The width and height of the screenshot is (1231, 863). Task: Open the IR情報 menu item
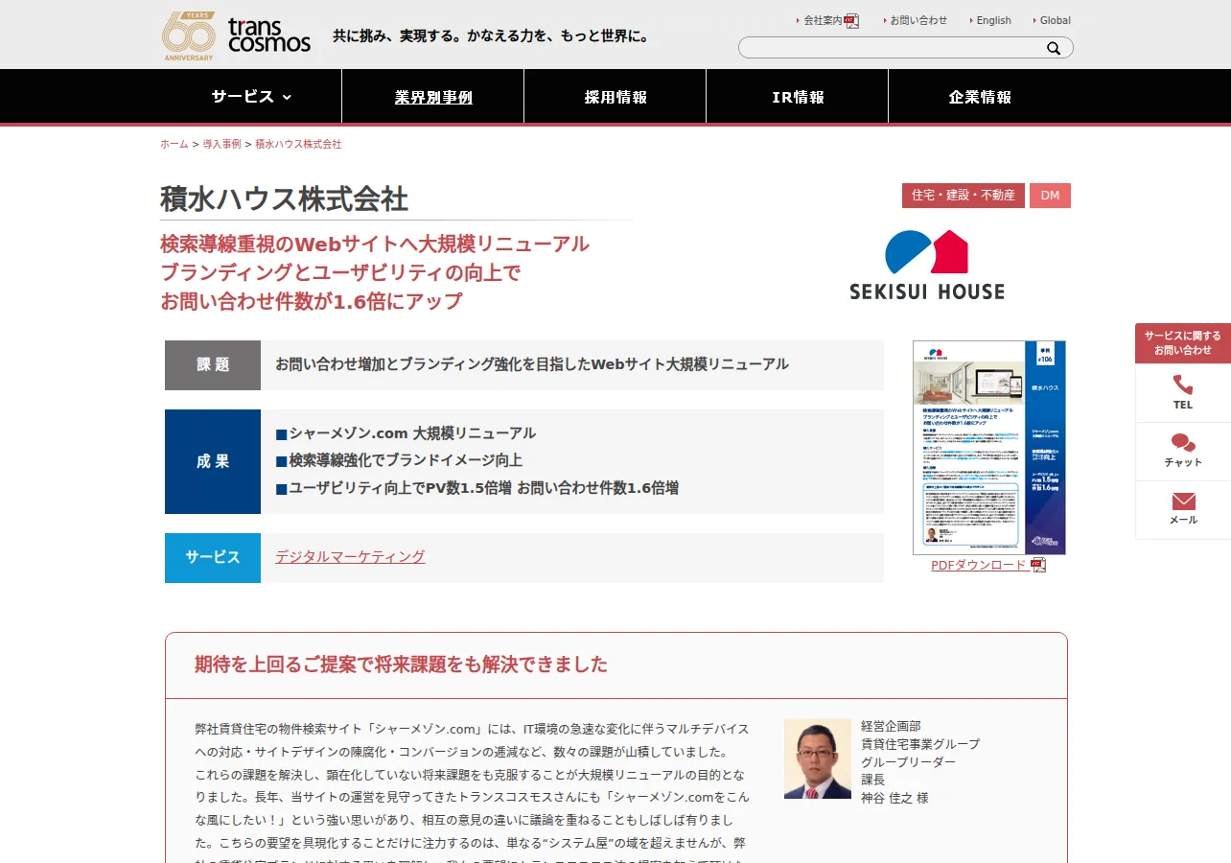798,97
